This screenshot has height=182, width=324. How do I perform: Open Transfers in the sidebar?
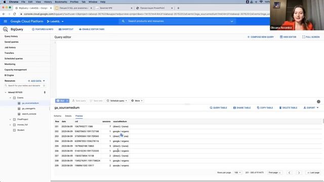pyautogui.click(x=9, y=53)
